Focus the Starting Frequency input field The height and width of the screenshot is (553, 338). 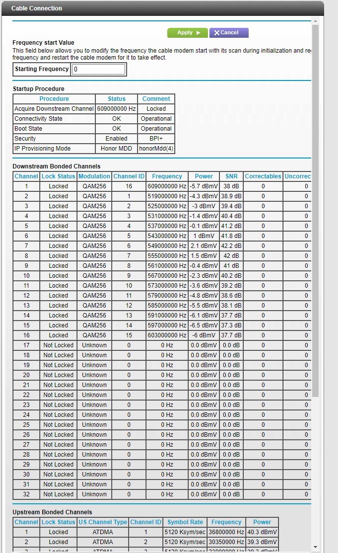click(98, 70)
